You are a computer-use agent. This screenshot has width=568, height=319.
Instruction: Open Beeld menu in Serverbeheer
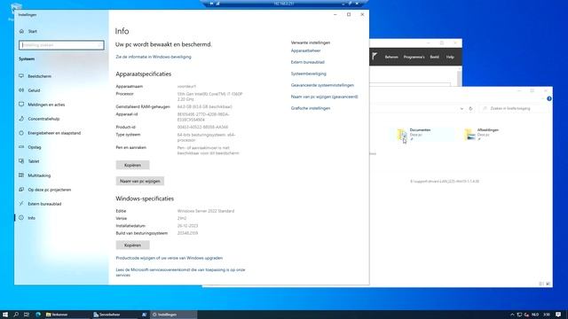[x=434, y=57]
